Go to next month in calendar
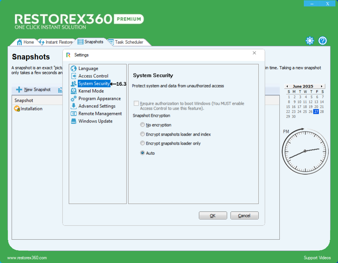This screenshot has width=338, height=263. point(321,86)
